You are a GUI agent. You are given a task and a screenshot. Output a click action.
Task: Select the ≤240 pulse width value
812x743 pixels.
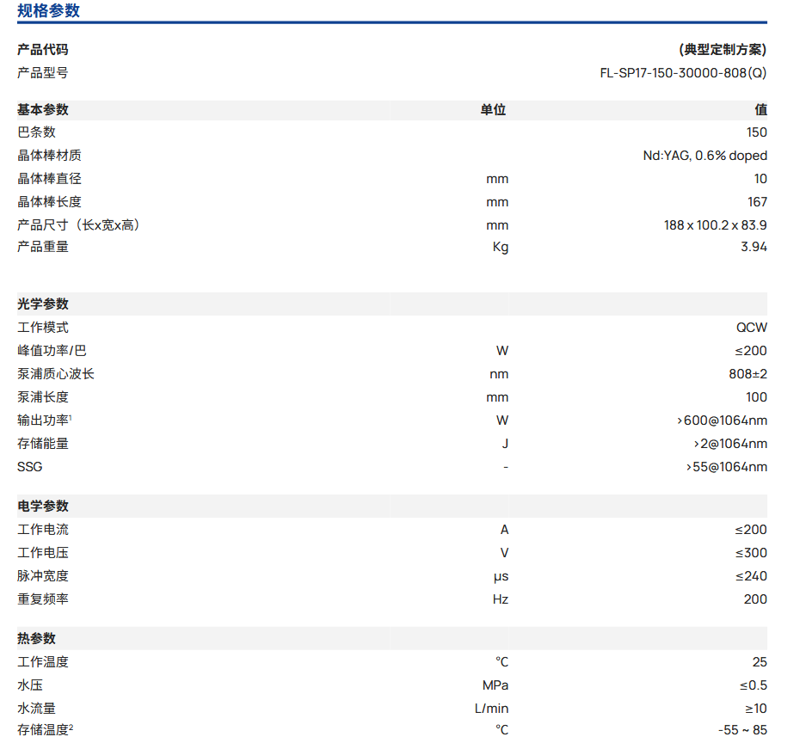[x=751, y=576]
